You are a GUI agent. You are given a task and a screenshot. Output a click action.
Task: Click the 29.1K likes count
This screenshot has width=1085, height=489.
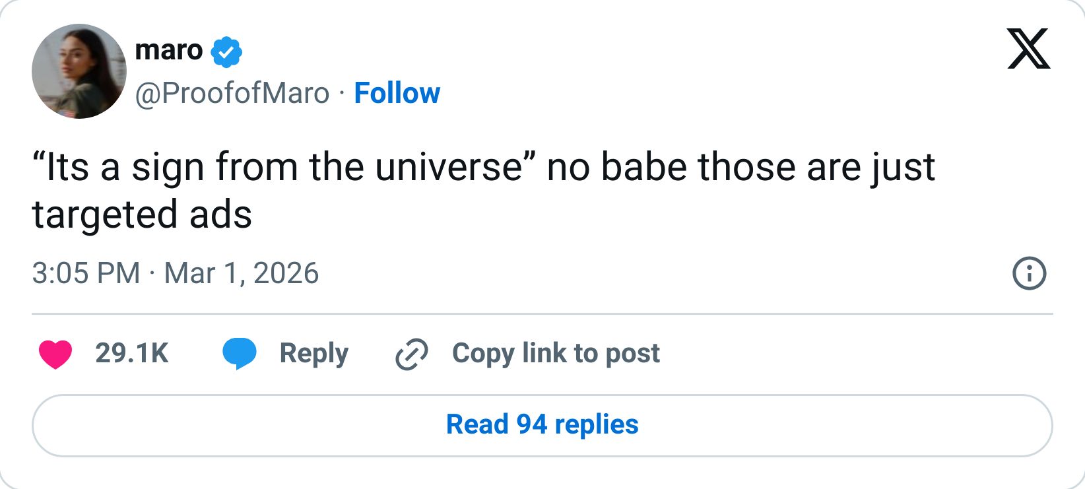click(x=132, y=353)
